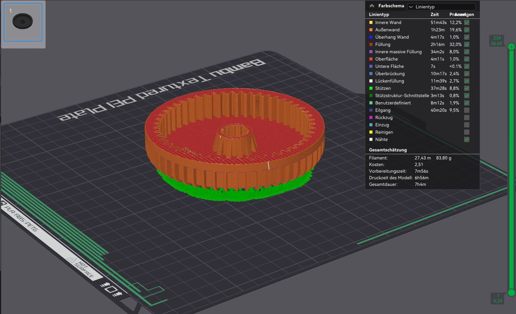Click the yellow Innere Wand color square
Image resolution: width=516 pixels, height=314 pixels.
pos(371,23)
